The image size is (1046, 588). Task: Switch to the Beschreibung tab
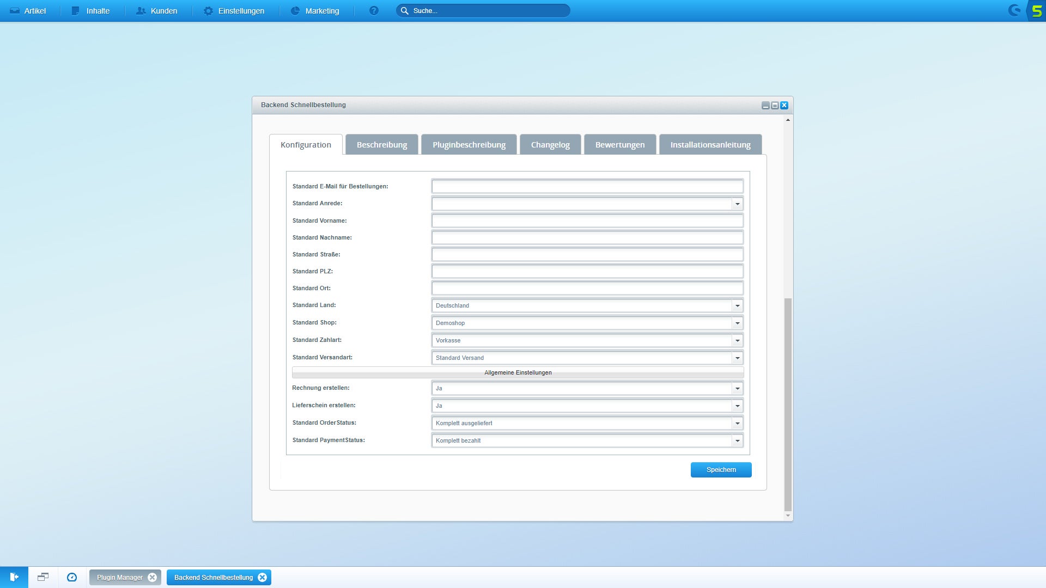(382, 145)
